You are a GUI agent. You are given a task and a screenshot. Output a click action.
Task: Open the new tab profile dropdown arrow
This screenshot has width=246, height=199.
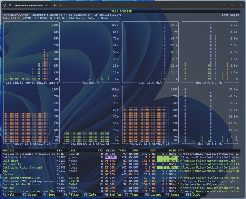(60, 5)
